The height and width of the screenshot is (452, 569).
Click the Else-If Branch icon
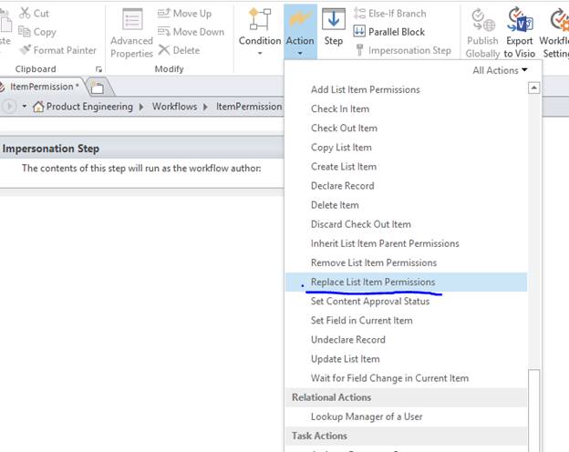(x=359, y=14)
